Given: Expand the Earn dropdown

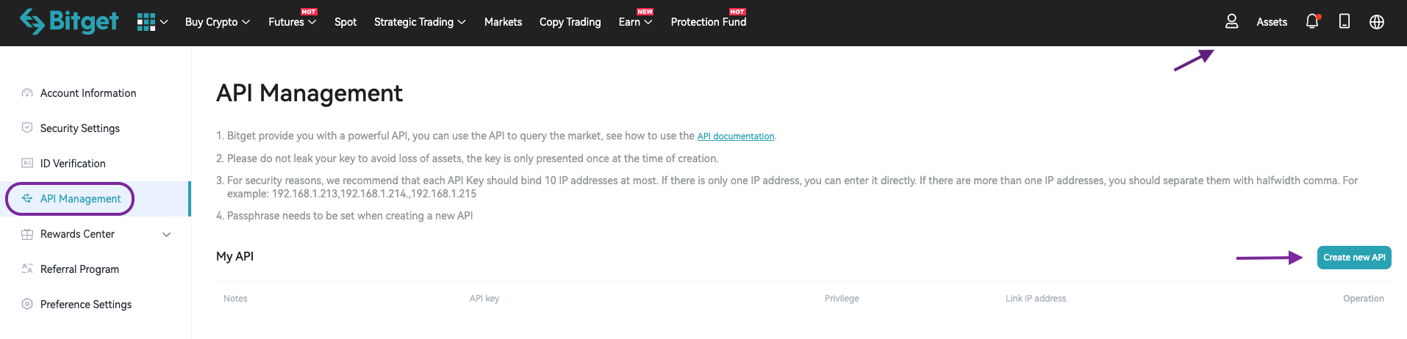Looking at the screenshot, I should point(635,22).
